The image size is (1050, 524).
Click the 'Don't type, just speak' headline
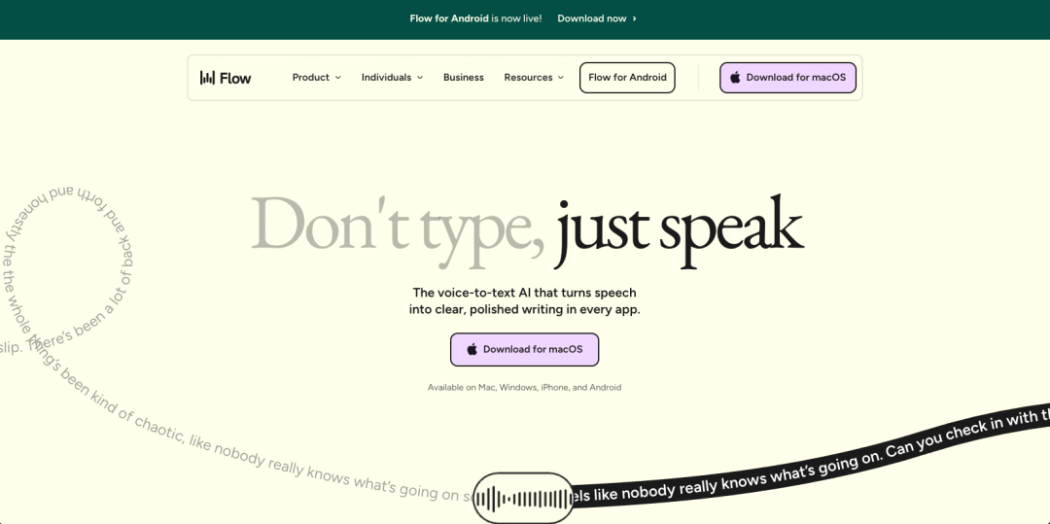click(527, 230)
